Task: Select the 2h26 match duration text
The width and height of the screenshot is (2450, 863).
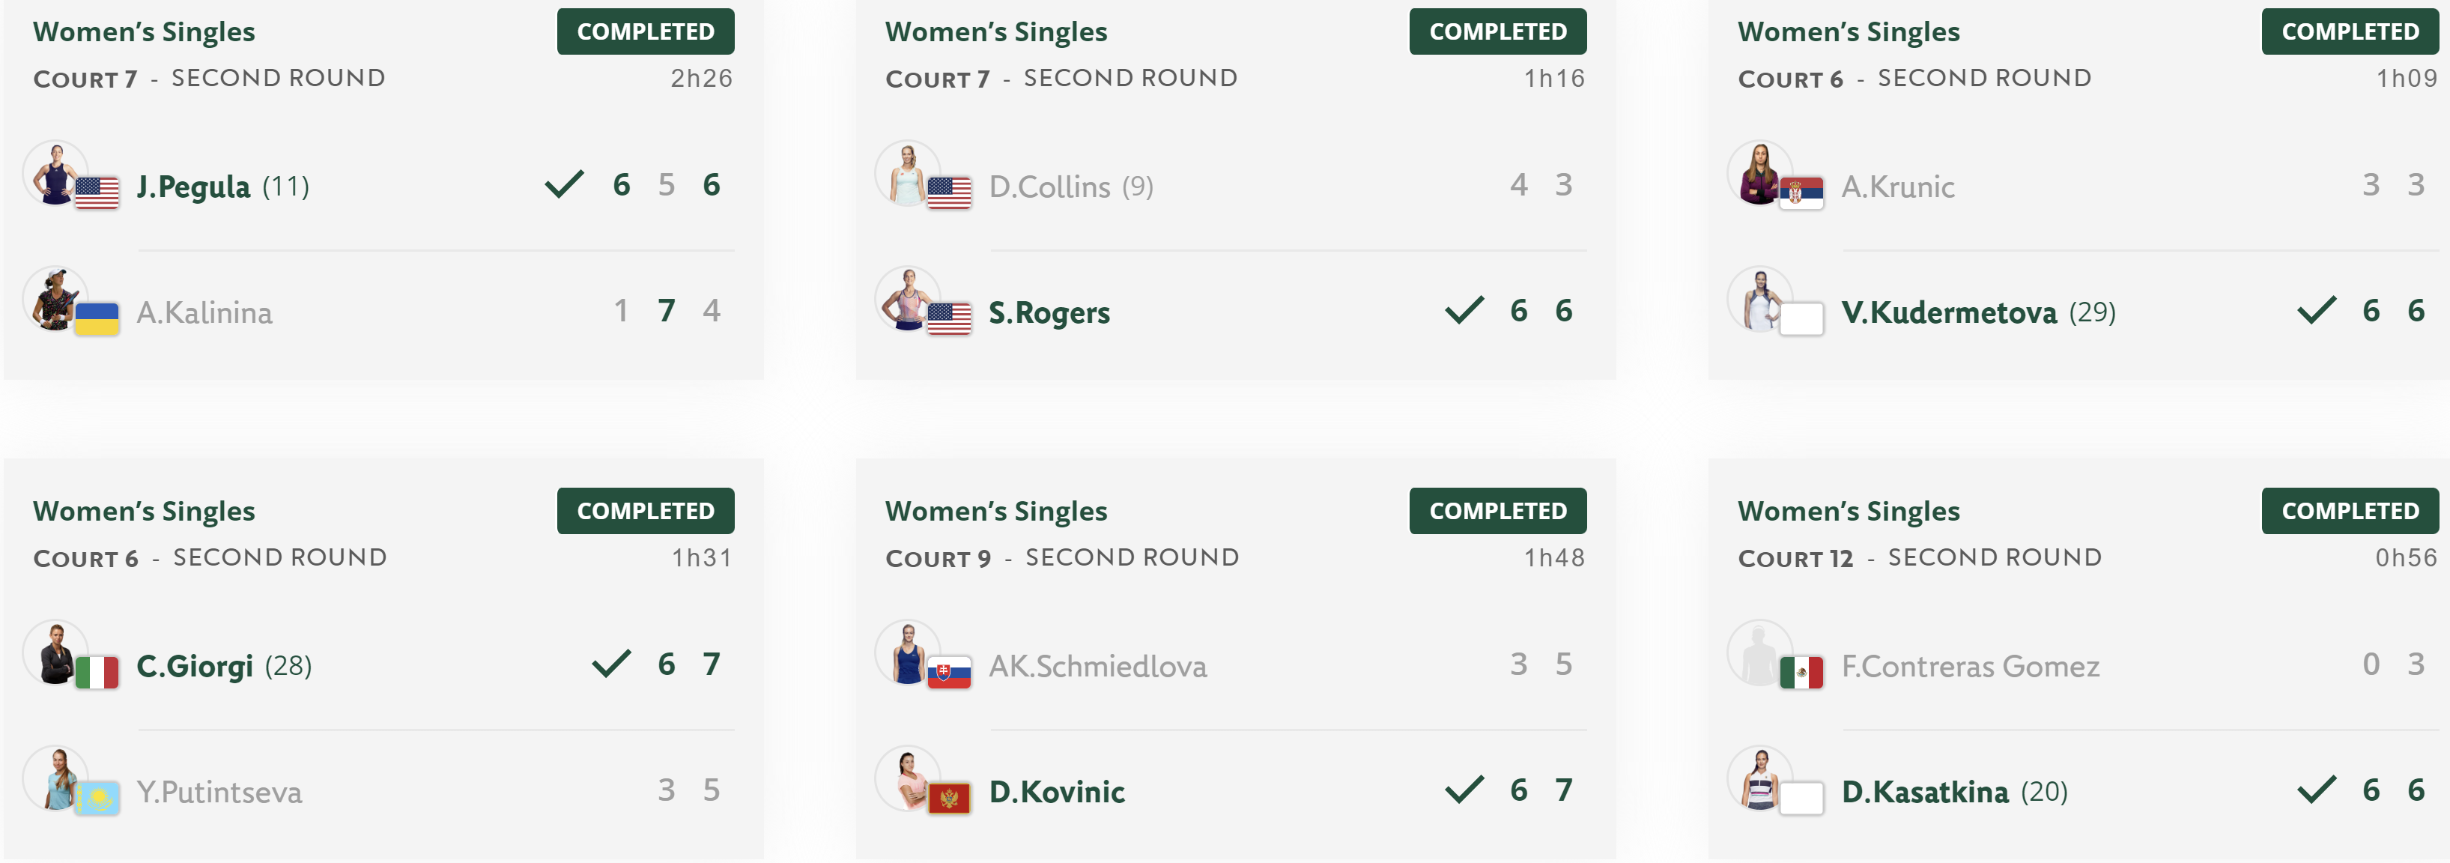Action: click(702, 78)
